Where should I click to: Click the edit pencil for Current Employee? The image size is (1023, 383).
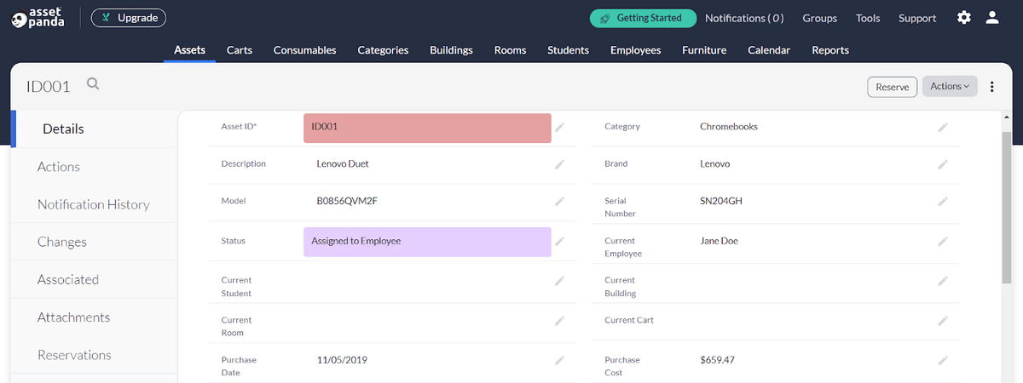pos(943,242)
